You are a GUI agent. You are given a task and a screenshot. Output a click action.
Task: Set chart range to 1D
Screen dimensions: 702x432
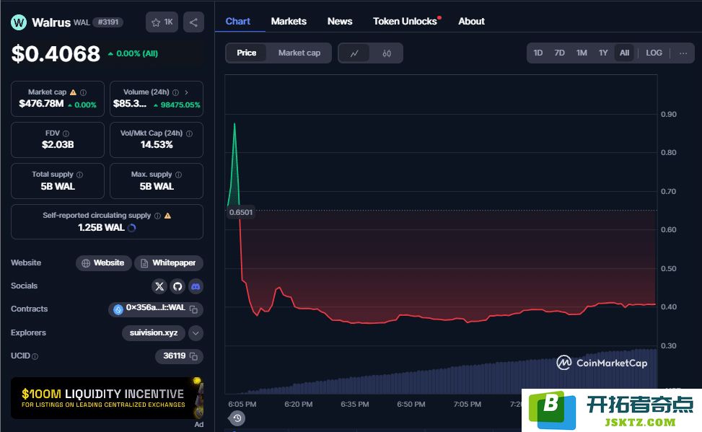point(538,53)
